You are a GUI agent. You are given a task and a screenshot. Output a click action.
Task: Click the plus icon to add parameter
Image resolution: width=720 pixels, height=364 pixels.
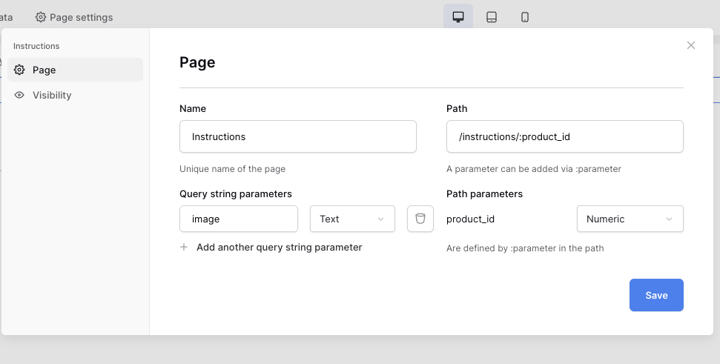click(x=184, y=247)
